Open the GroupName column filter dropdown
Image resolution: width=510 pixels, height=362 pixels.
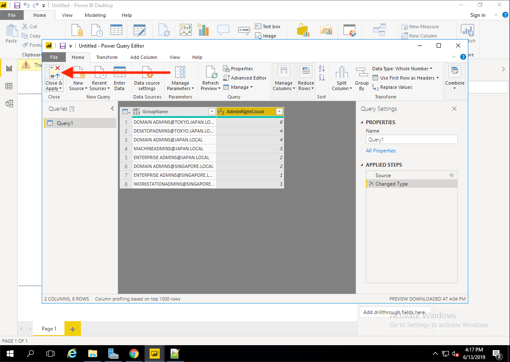[x=212, y=112]
